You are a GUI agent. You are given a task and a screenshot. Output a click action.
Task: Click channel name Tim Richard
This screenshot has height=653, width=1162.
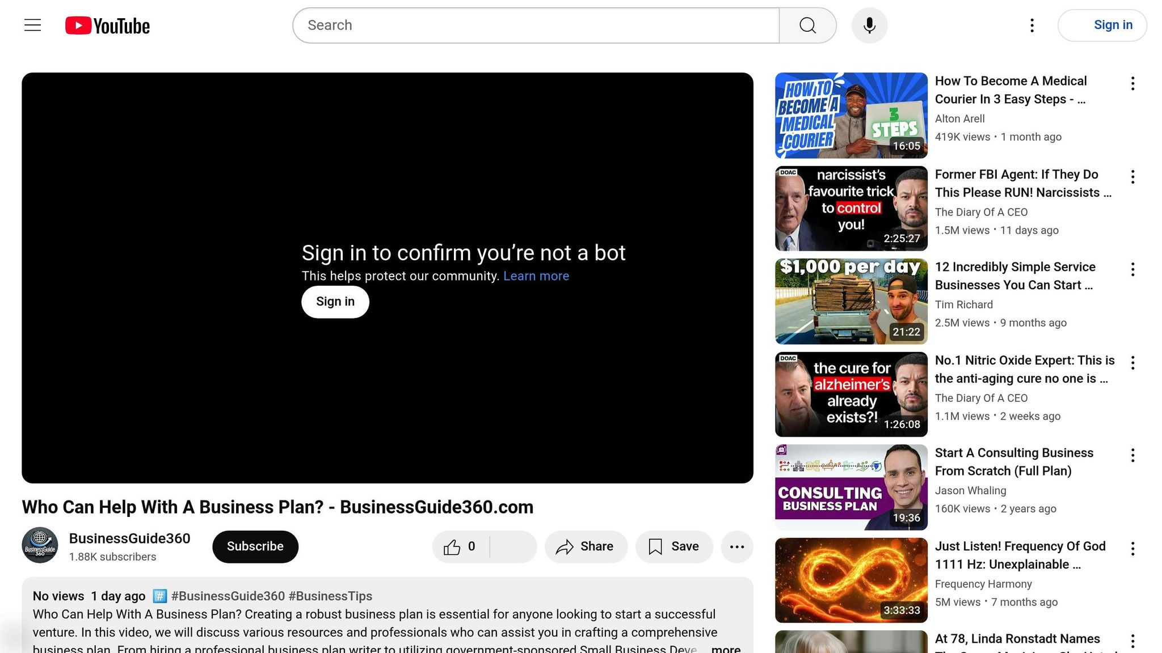point(963,305)
